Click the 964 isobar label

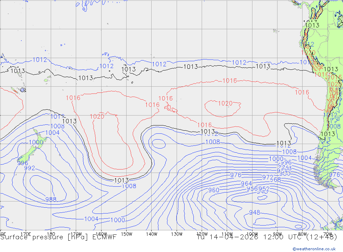[x=246, y=183]
